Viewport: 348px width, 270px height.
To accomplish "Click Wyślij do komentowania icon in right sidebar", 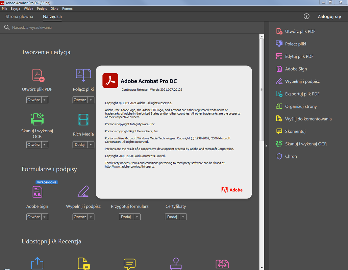I will pos(279,118).
